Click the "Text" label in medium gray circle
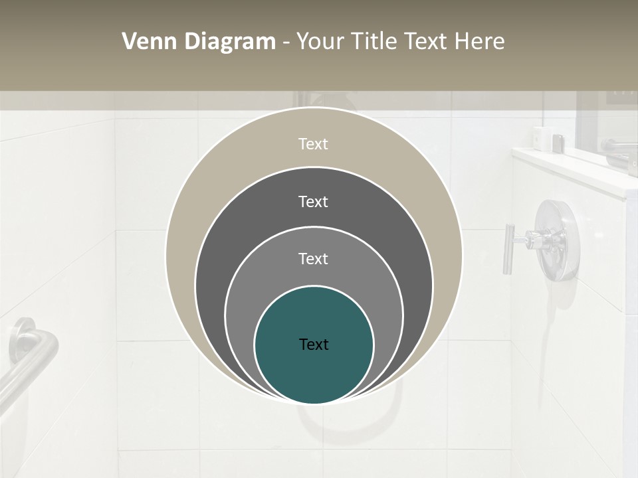Image resolution: width=638 pixels, height=478 pixels. 313,258
